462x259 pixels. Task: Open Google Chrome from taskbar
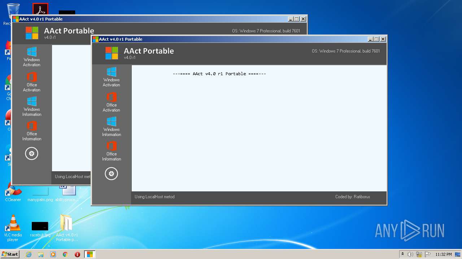click(x=65, y=254)
